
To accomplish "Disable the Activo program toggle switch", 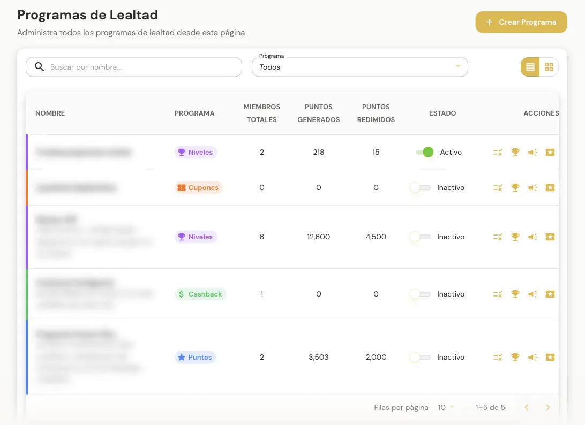I will [x=425, y=152].
